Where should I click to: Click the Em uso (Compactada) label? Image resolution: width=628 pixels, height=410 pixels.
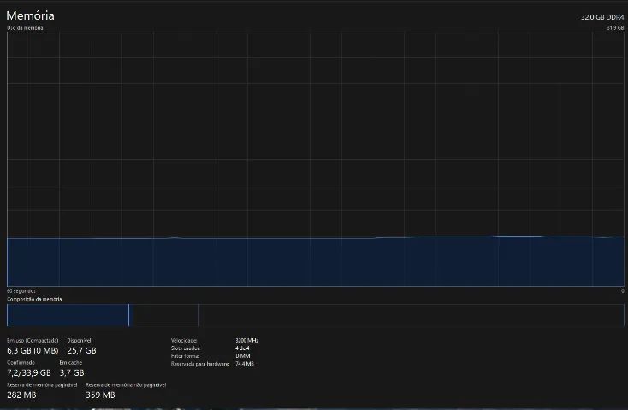click(33, 341)
